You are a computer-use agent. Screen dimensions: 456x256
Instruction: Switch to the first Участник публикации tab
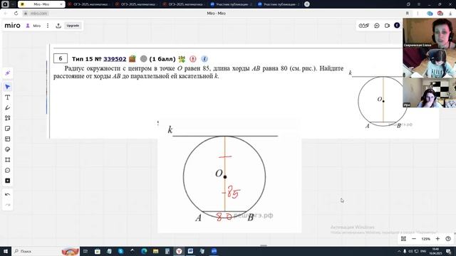tap(231, 4)
